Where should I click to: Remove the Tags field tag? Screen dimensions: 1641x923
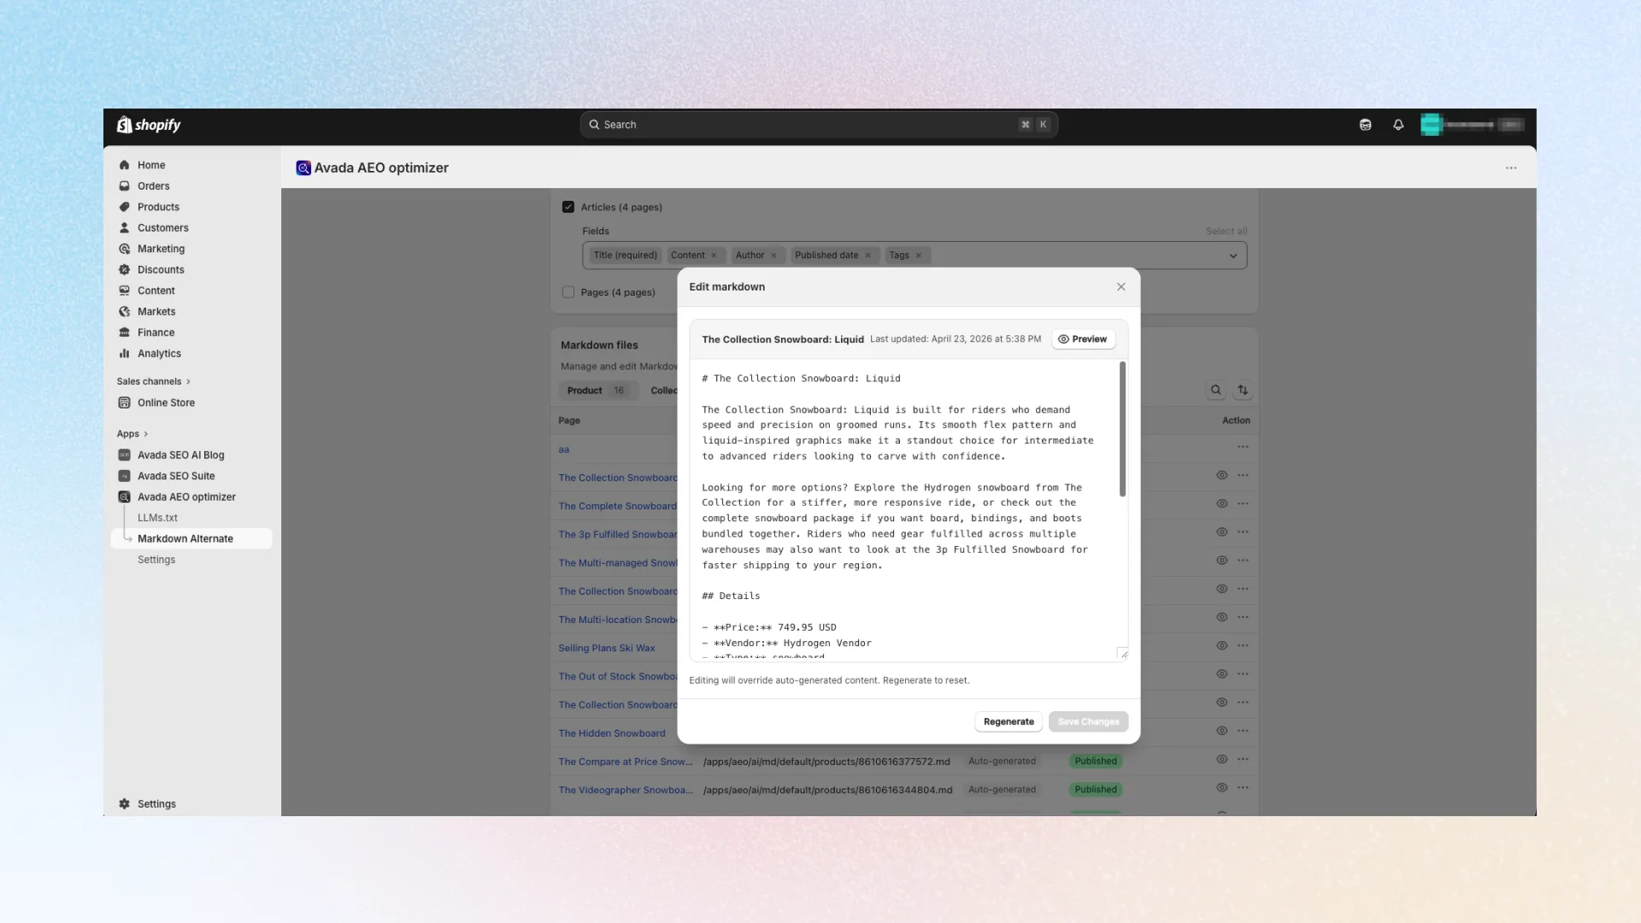pos(919,256)
